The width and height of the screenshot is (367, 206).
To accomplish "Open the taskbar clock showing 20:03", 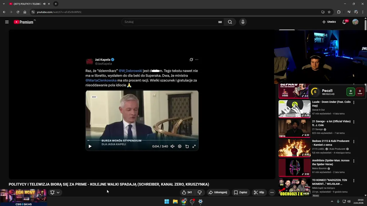I will pyautogui.click(x=358, y=201).
